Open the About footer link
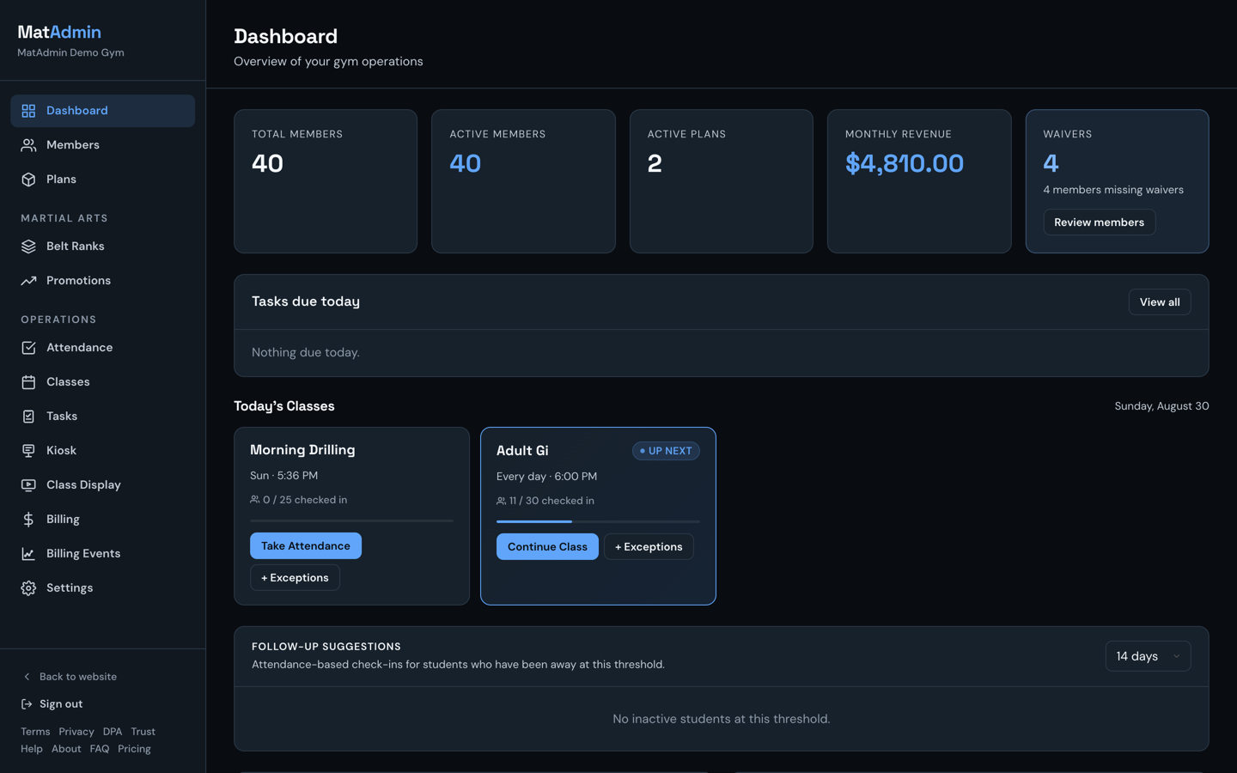The image size is (1237, 773). (x=66, y=749)
